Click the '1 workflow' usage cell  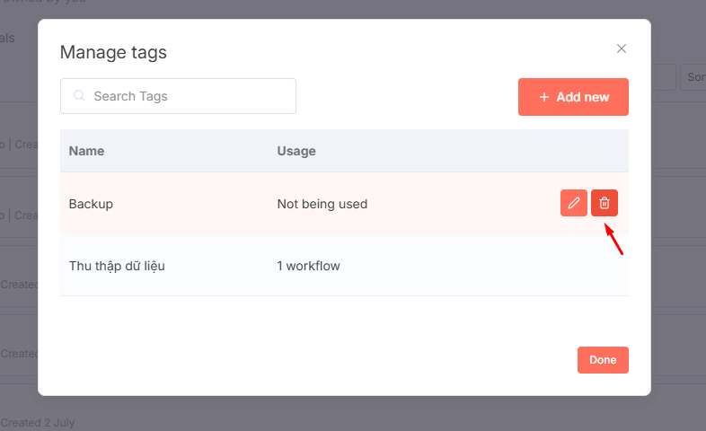(308, 266)
